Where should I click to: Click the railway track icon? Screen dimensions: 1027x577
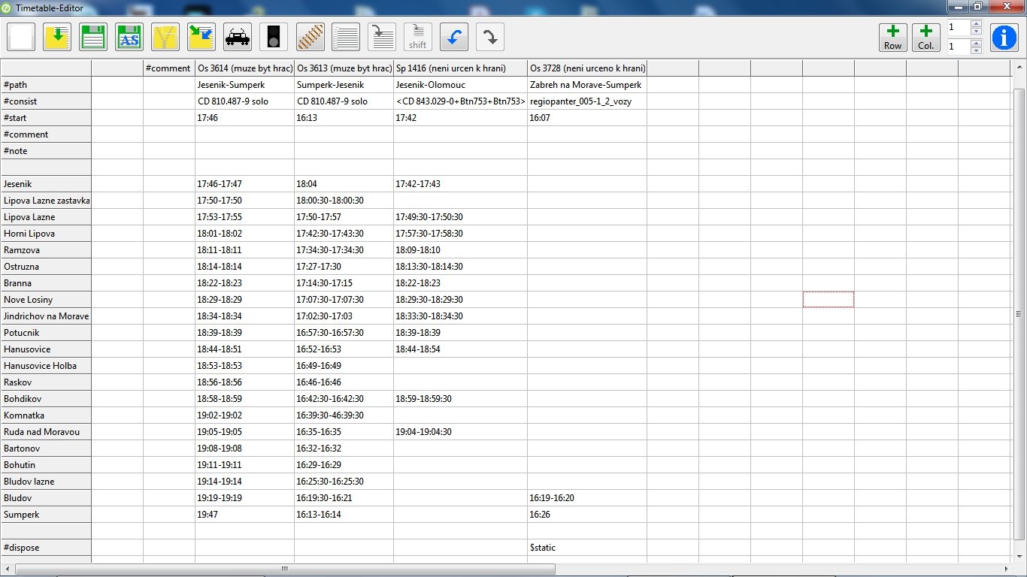pyautogui.click(x=310, y=36)
